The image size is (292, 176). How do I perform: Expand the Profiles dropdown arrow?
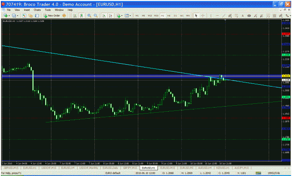point(17,16)
